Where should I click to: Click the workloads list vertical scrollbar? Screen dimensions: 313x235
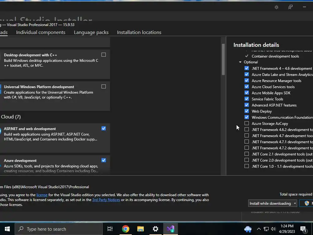223,60
